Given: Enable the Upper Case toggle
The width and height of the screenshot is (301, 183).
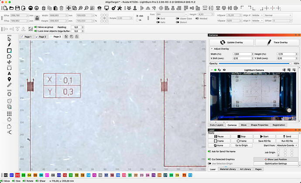Looking at the screenshot, I should point(178,19).
